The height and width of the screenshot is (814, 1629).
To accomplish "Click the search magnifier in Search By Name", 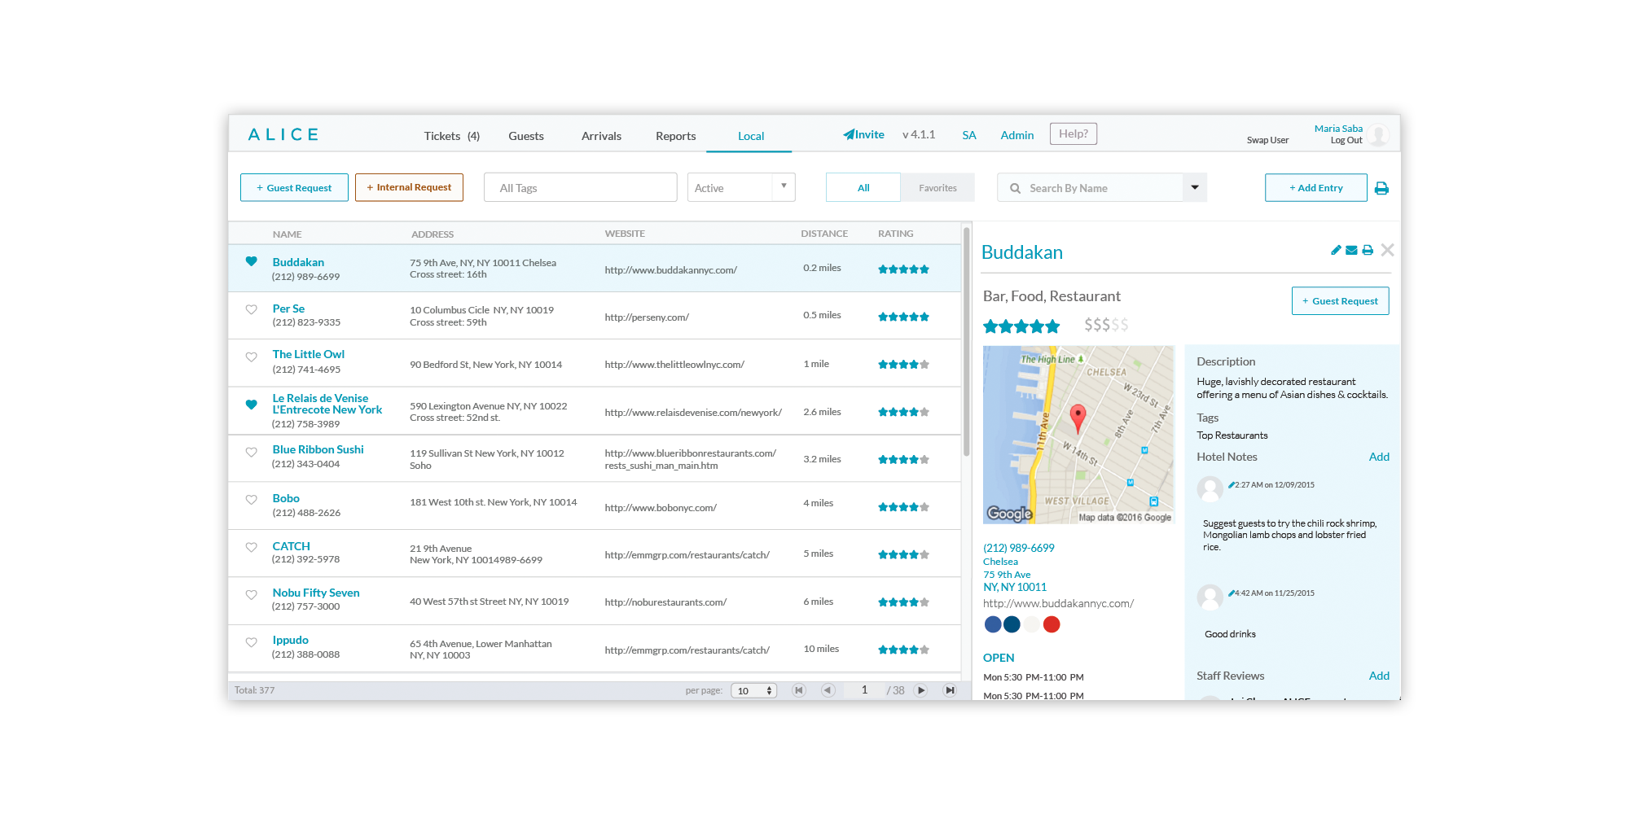I will tap(1015, 187).
